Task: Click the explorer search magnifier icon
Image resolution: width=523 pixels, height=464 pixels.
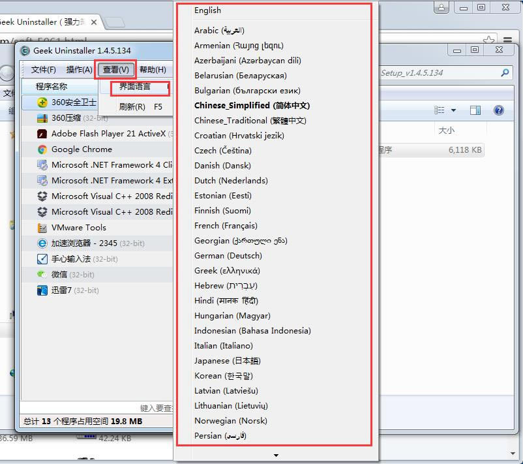Action: point(505,72)
